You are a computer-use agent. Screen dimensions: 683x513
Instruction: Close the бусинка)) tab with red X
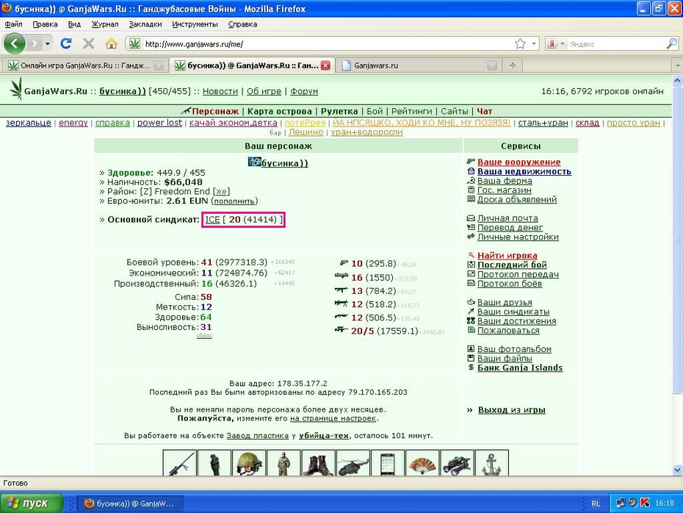coord(325,65)
